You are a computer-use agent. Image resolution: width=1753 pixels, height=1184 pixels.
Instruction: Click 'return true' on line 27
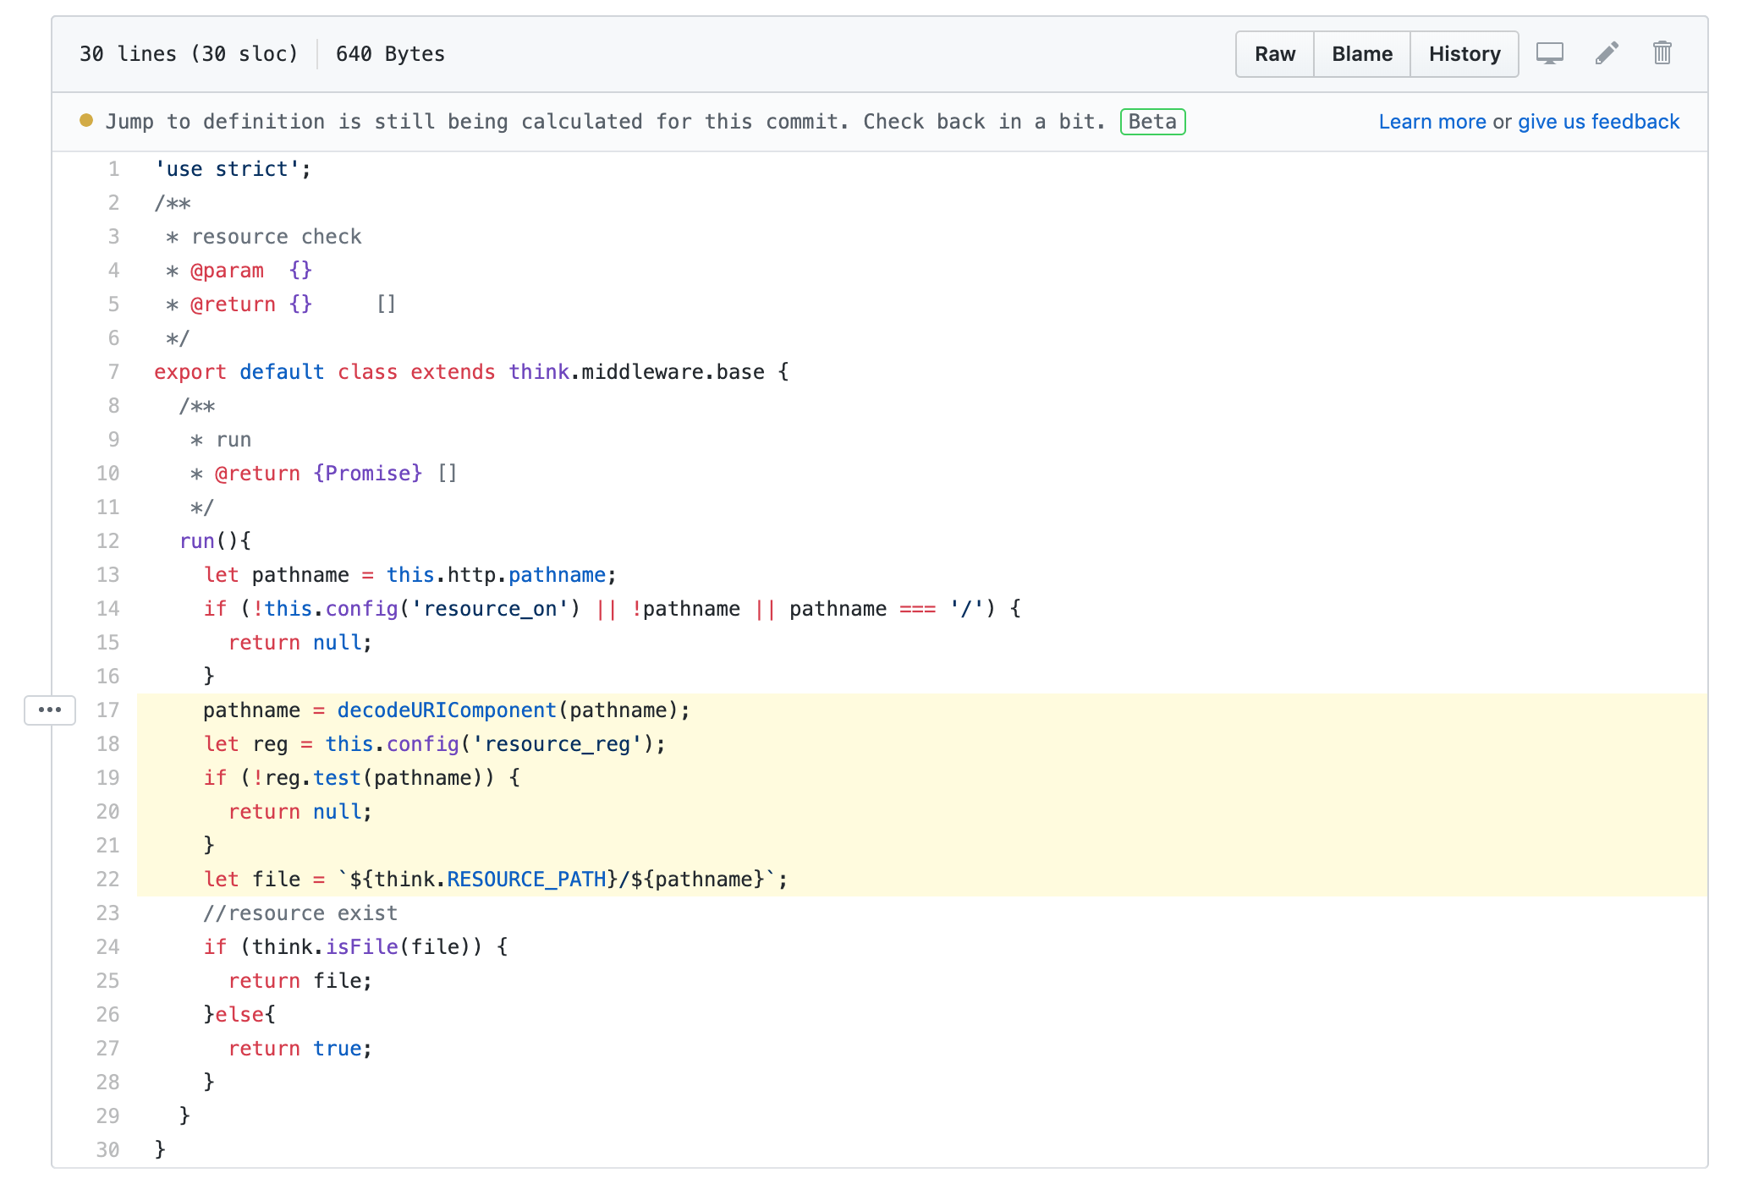pyautogui.click(x=295, y=1049)
